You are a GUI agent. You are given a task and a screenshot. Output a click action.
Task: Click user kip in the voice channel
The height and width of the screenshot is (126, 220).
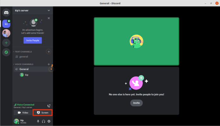(24, 75)
